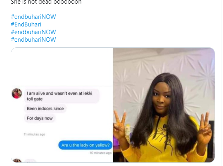Click the "10 minutes ago" timestamp
The width and height of the screenshot is (223, 166).
click(x=101, y=153)
